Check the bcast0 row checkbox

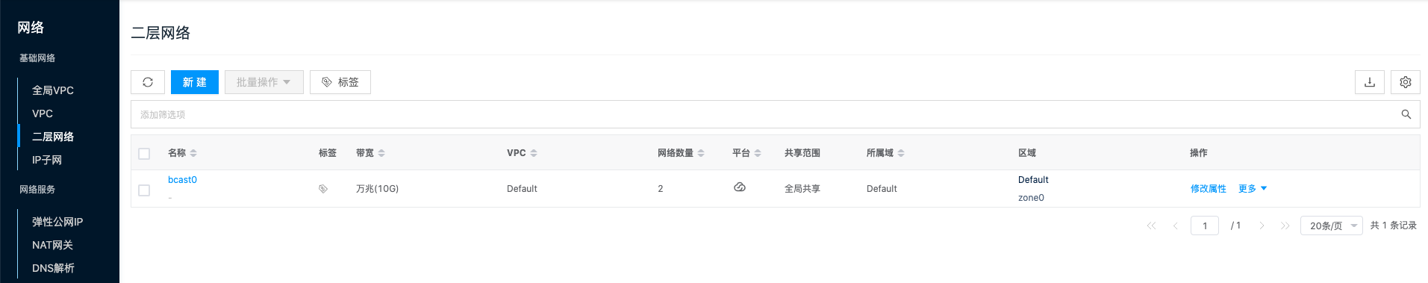(x=144, y=190)
